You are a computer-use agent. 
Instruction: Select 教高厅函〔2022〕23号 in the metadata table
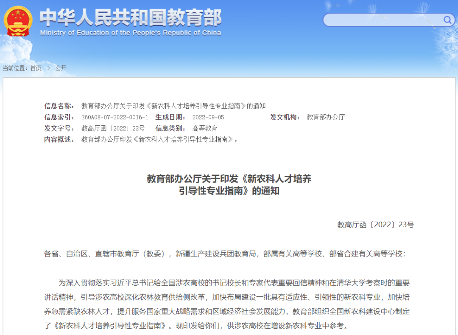pyautogui.click(x=113, y=128)
